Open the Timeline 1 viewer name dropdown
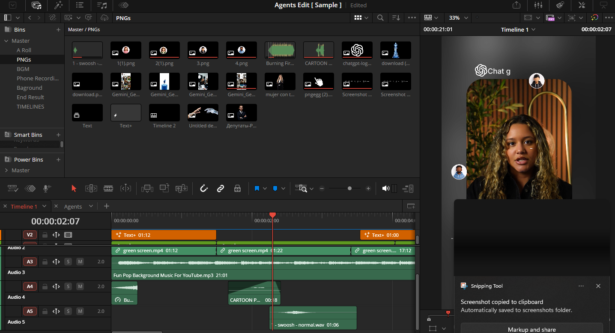Screen dimensions: 615x333 [x=518, y=29]
